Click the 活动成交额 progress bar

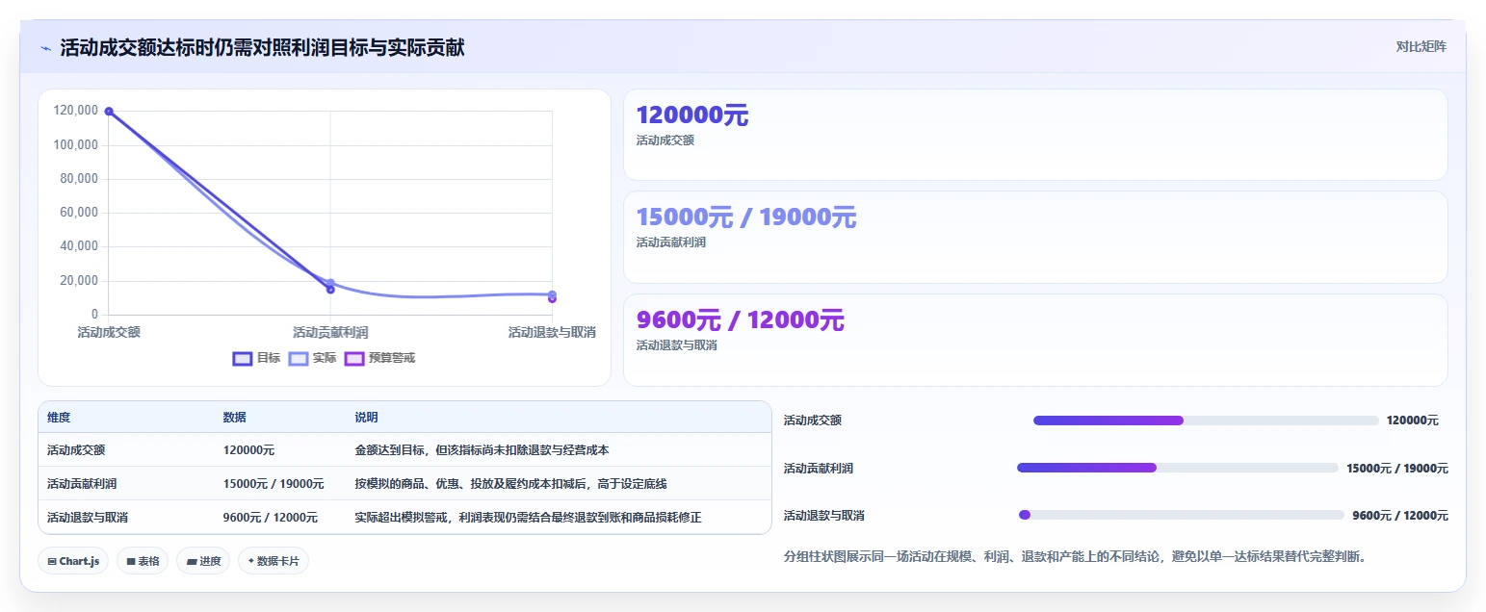pos(1206,421)
